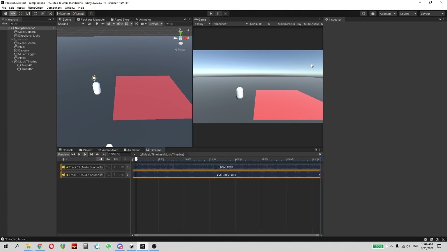
Task: Toggle pivot mode Center button
Action: point(64,14)
